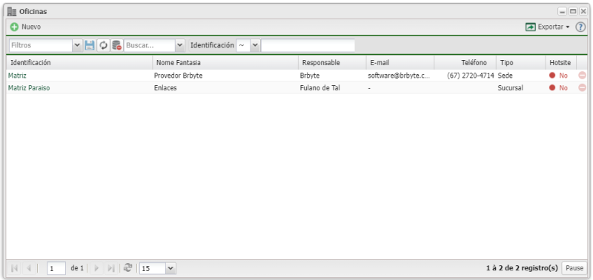Viewport: 593px width, 280px height.
Task: Sort by the Responsable column header
Action: coord(332,63)
